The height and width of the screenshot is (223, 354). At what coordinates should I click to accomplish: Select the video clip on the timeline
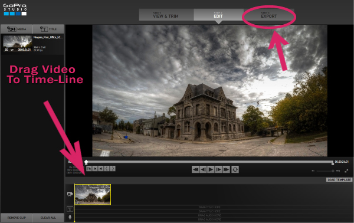click(93, 194)
